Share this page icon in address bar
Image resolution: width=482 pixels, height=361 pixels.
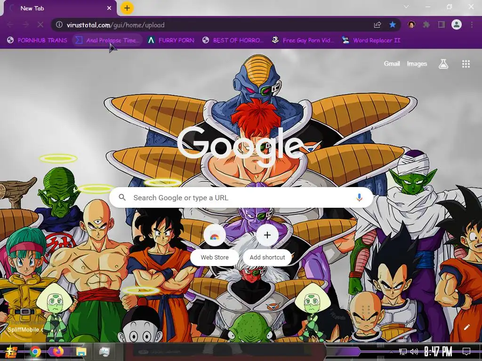click(378, 25)
